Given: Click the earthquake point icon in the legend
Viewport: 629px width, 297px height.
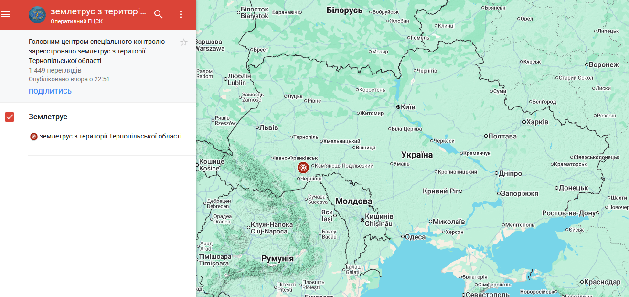Looking at the screenshot, I should [x=33, y=136].
